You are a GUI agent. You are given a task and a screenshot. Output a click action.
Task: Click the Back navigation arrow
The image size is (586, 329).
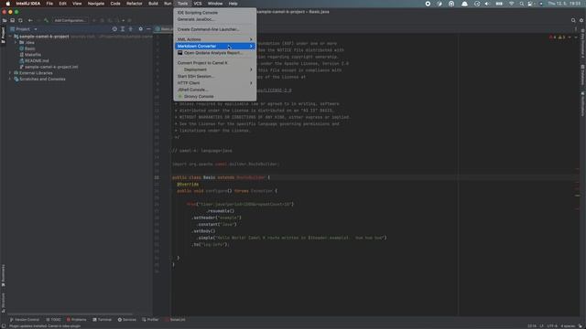[x=30, y=20]
